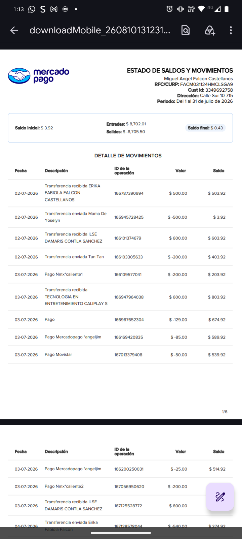
Task: Select the Pago Movistar row
Action: pyautogui.click(x=120, y=355)
